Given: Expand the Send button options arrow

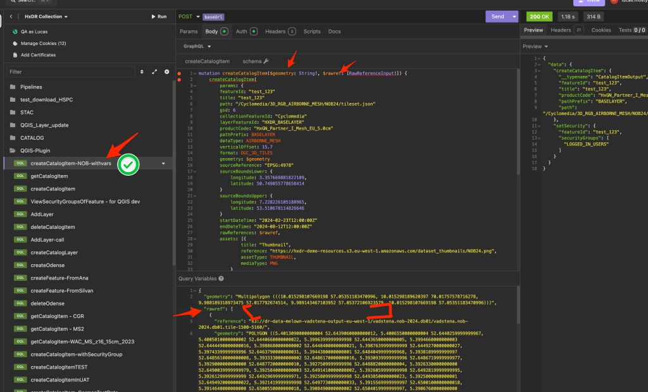Looking at the screenshot, I should click(x=514, y=16).
